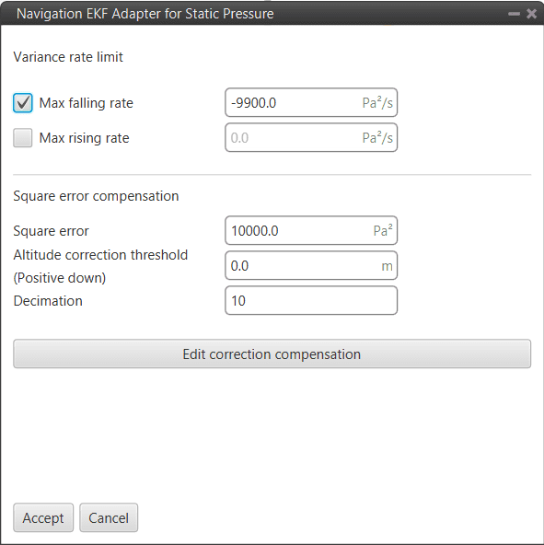This screenshot has height=545, width=544.
Task: Click the Square error compensation heading
Action: 96,196
